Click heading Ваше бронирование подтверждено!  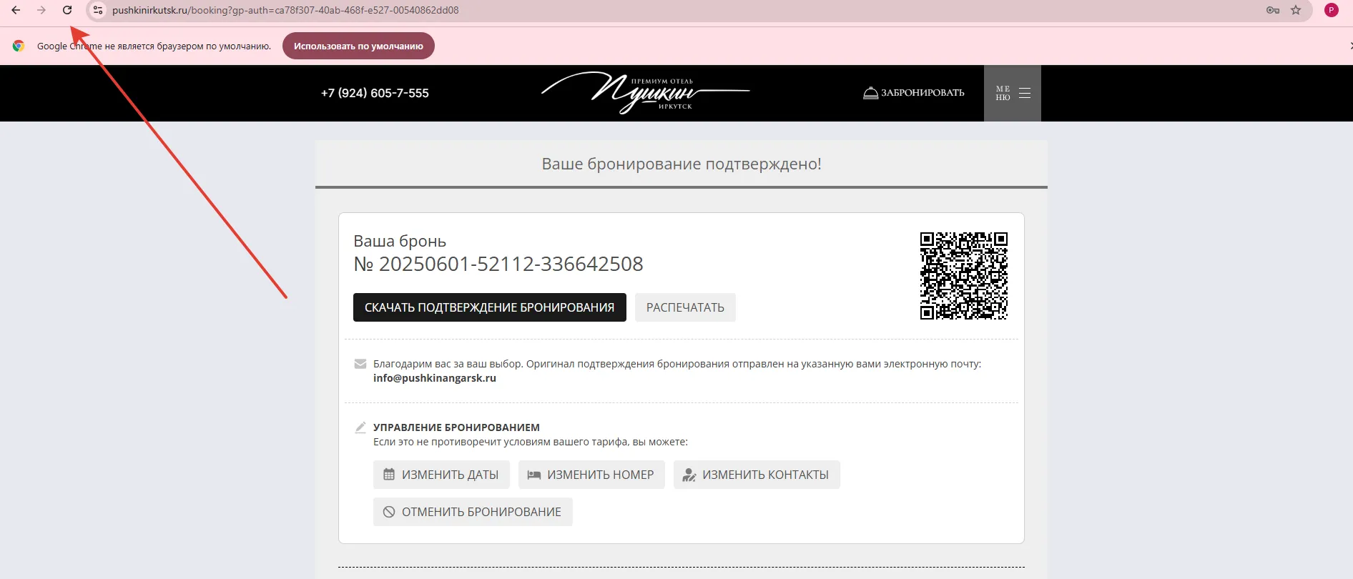[682, 164]
